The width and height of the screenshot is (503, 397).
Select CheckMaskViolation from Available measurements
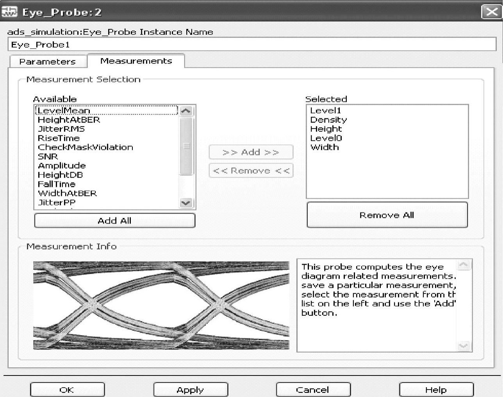click(85, 147)
